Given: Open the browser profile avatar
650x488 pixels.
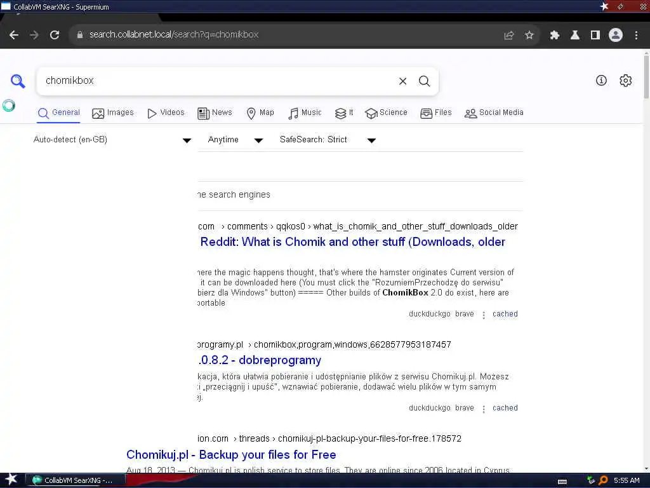Looking at the screenshot, I should click(x=616, y=35).
